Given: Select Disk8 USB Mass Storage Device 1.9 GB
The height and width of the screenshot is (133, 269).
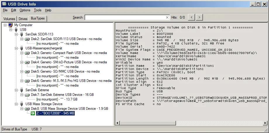Looking at the screenshot, I should click(70, 109).
